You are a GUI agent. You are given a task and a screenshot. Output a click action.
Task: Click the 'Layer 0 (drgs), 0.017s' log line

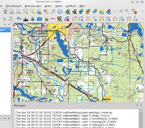click(63, 116)
